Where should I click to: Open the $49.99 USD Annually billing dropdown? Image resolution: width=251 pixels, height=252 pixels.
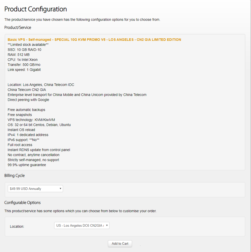point(35,189)
